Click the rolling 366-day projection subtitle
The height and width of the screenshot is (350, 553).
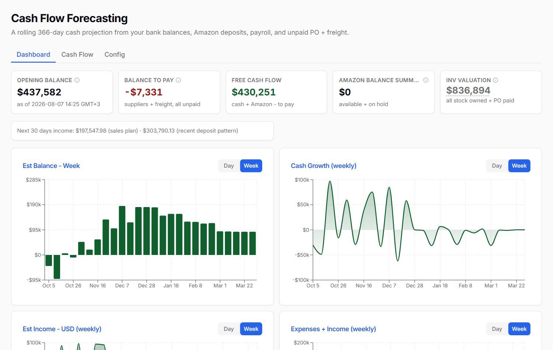[180, 32]
